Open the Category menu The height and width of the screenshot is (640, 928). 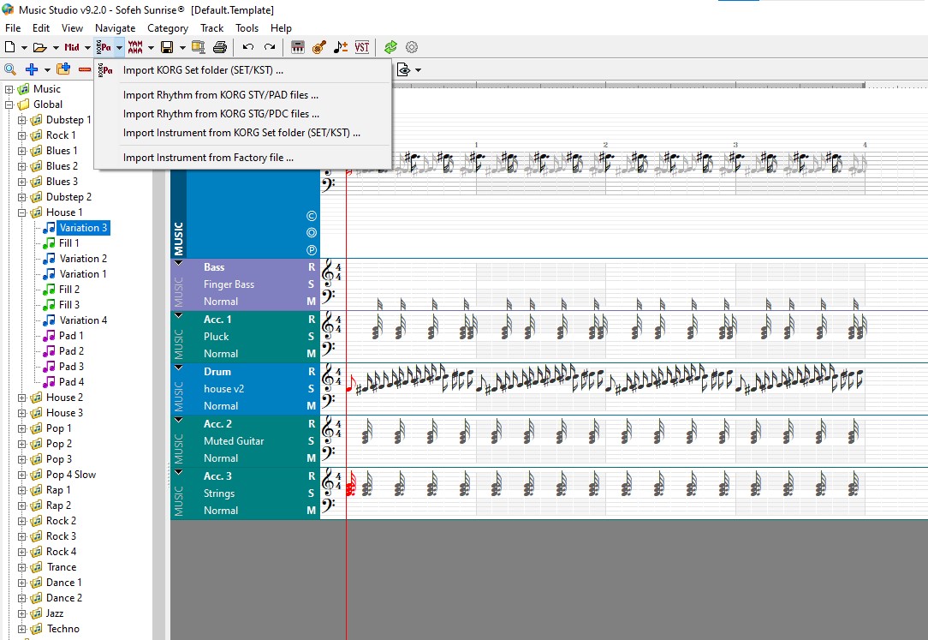(x=168, y=28)
